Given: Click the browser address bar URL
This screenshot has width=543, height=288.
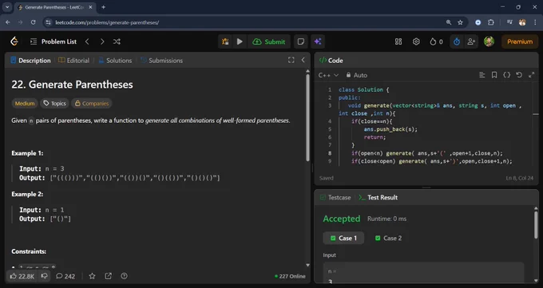Looking at the screenshot, I should 107,22.
